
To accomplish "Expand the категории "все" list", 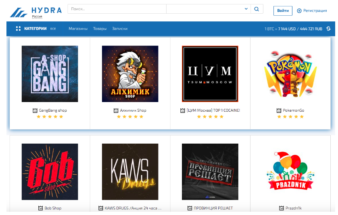I will tap(53, 29).
